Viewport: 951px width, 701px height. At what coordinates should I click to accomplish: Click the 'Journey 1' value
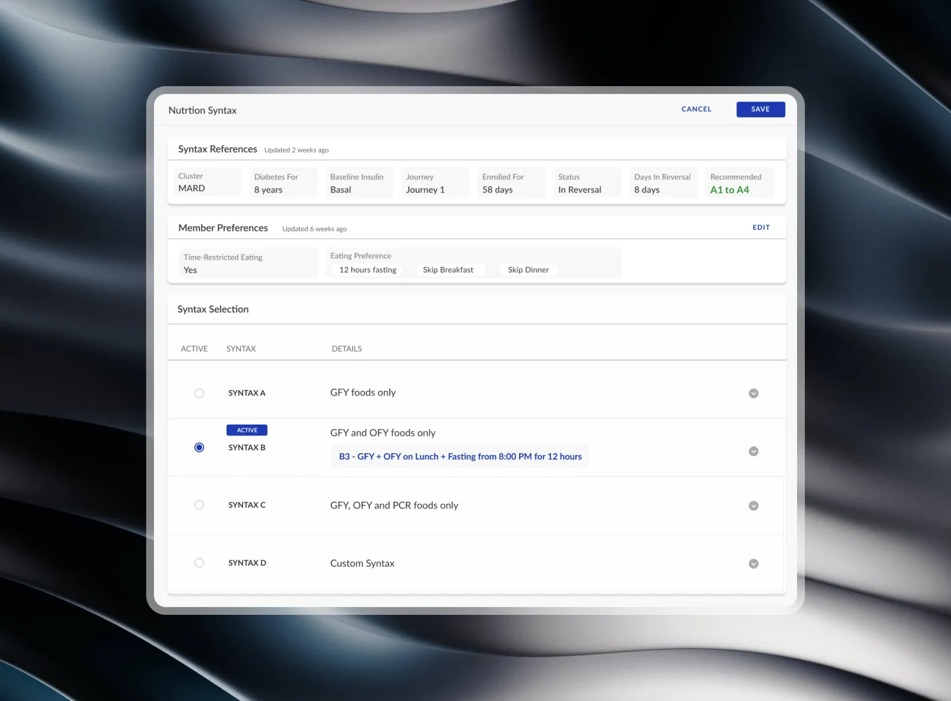[x=425, y=190]
